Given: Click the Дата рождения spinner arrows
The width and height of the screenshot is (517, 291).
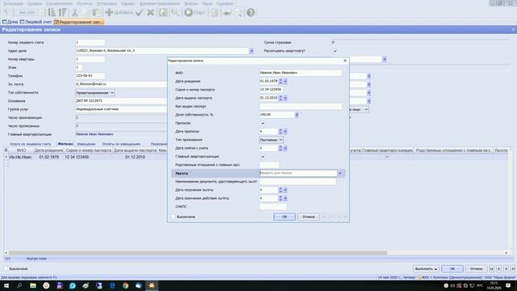Looking at the screenshot, I should pyautogui.click(x=280, y=81).
